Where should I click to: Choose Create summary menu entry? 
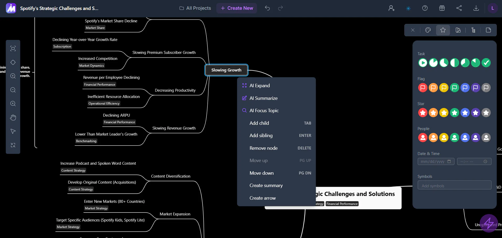276,185
